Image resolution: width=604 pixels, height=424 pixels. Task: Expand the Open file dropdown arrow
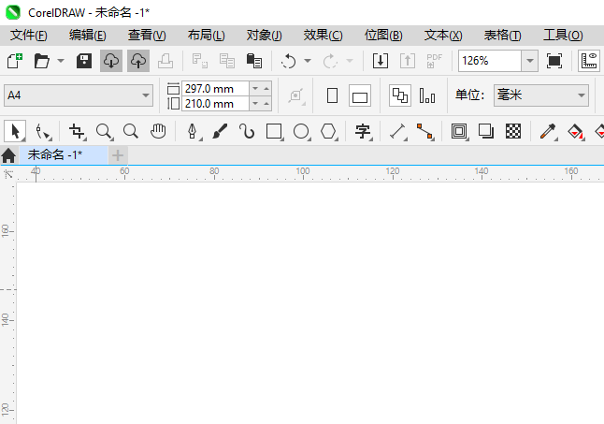(x=61, y=61)
